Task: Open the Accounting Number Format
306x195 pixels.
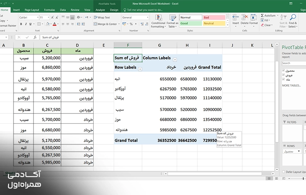Action: click(124, 24)
